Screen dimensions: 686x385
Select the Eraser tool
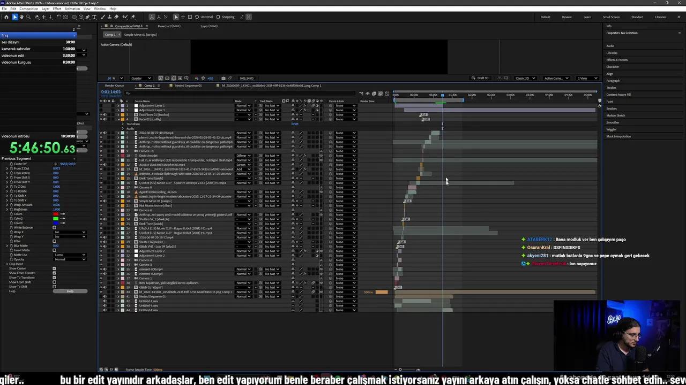(x=116, y=17)
